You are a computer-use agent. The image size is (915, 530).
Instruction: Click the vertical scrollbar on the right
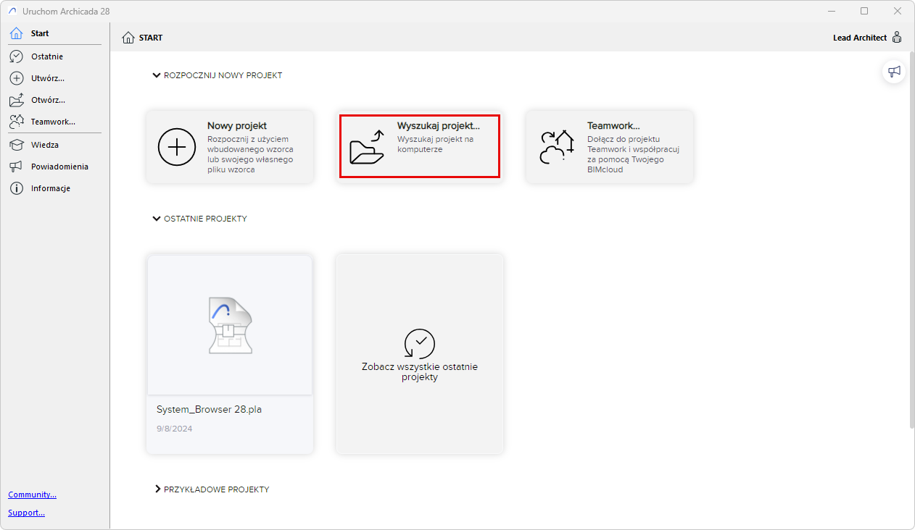coord(911,239)
